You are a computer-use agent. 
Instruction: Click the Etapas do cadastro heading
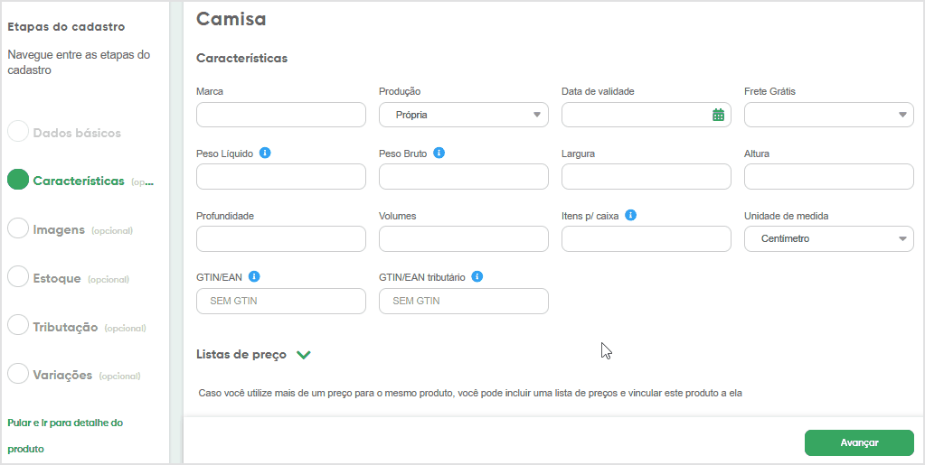pyautogui.click(x=66, y=26)
